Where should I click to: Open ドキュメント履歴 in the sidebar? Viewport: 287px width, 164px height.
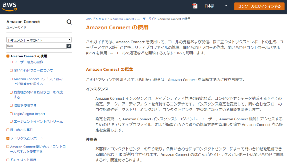tap(23, 160)
